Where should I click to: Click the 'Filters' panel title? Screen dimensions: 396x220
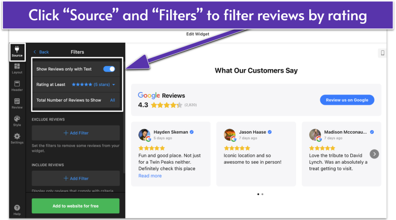(x=77, y=52)
